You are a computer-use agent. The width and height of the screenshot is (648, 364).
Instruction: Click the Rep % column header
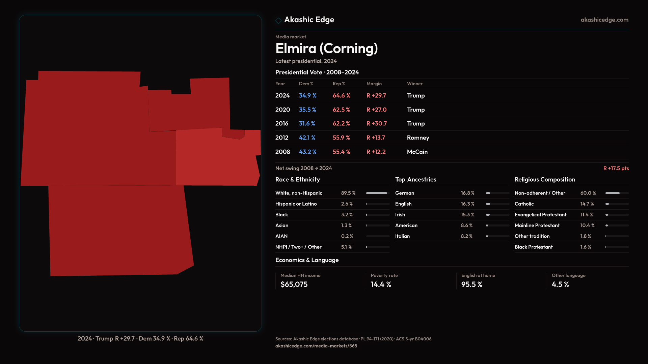339,84
